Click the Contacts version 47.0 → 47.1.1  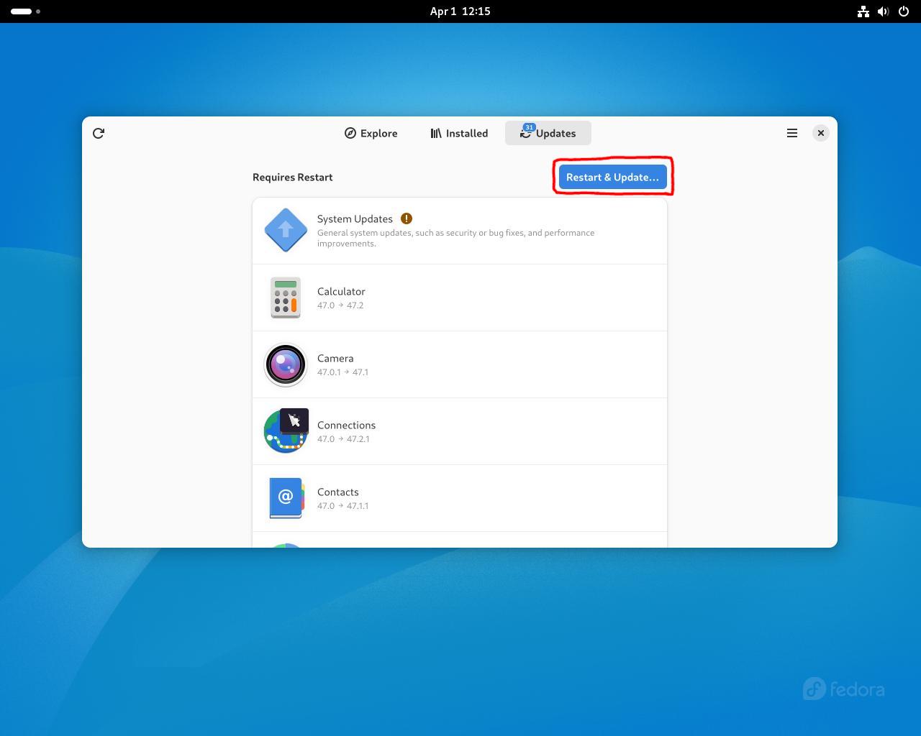click(342, 506)
